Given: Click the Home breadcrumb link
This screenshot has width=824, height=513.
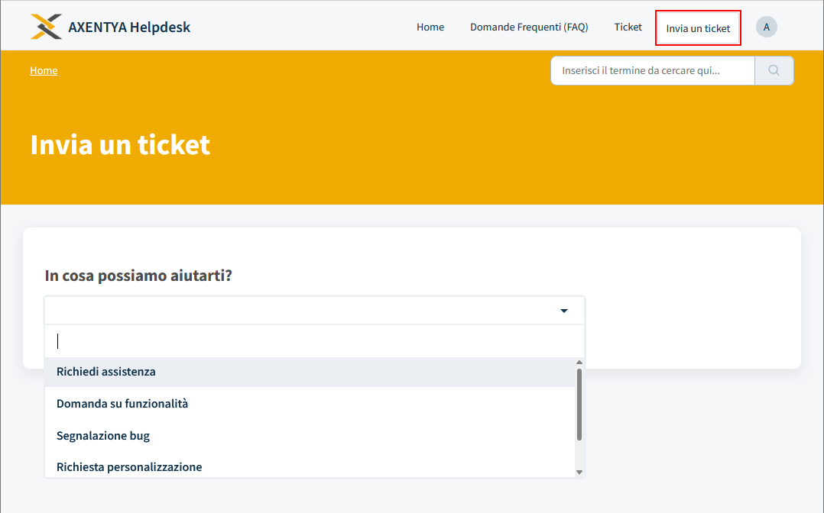Looking at the screenshot, I should click(x=44, y=71).
